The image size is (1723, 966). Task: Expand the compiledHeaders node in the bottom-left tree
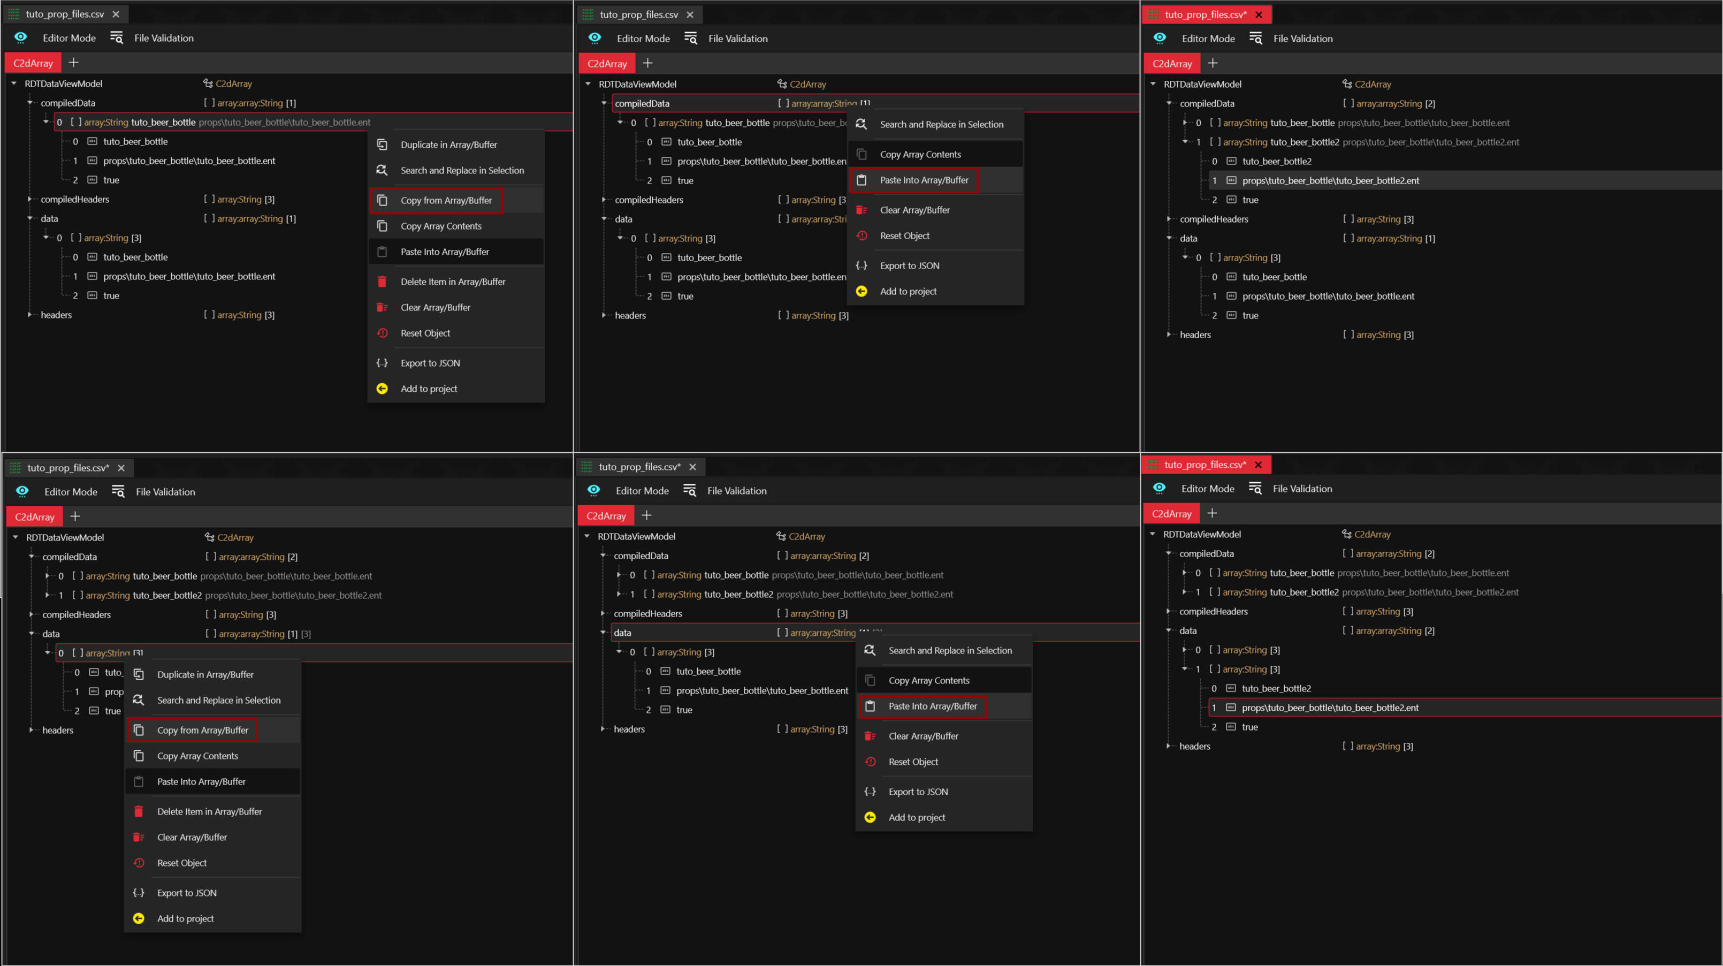point(31,614)
